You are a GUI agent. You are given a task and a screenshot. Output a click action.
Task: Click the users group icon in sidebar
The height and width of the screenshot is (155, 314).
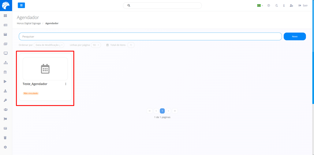pos(5,110)
